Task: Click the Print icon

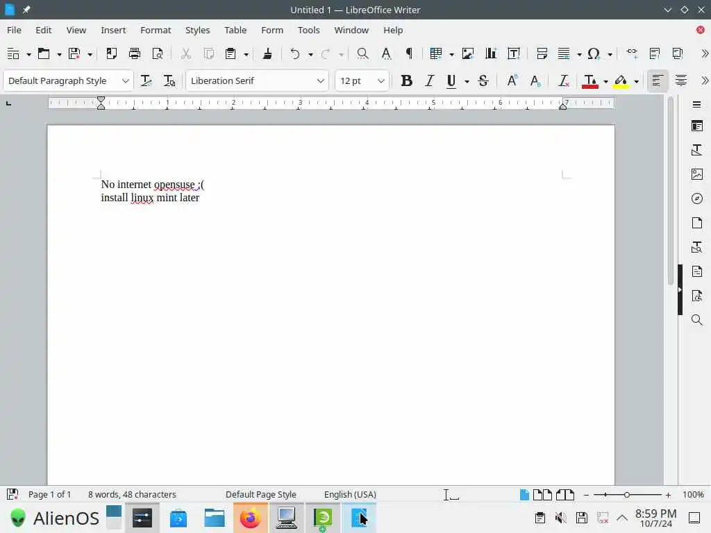Action: point(135,54)
